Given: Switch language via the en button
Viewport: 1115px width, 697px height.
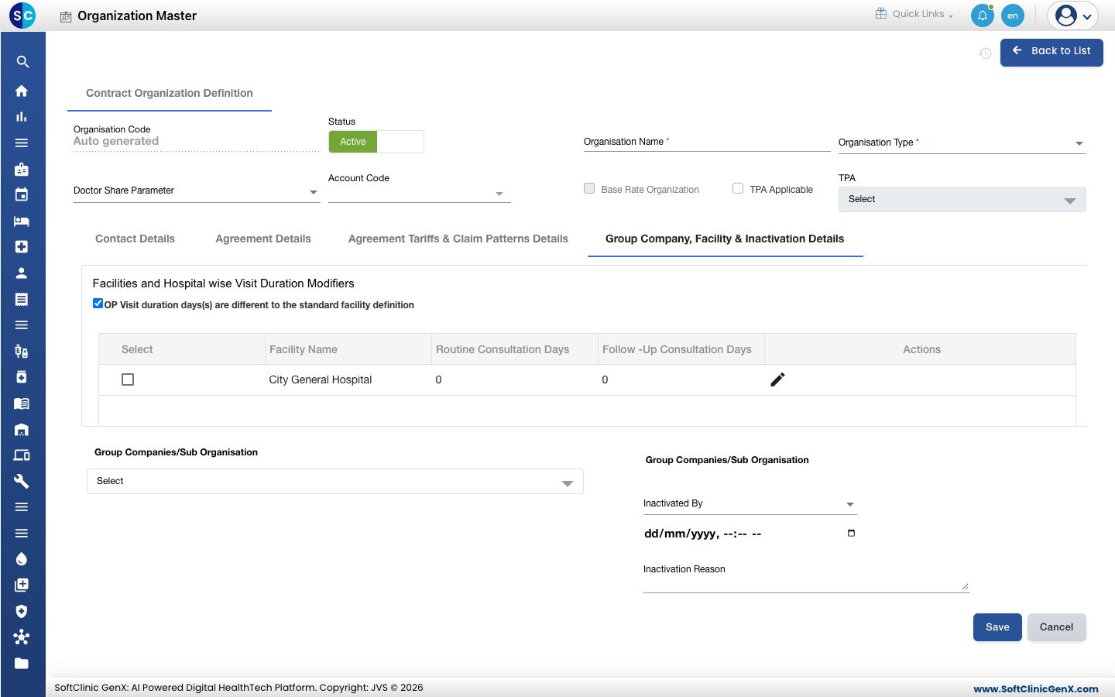Looking at the screenshot, I should [1013, 15].
